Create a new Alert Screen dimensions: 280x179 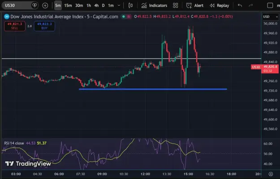click(x=194, y=5)
